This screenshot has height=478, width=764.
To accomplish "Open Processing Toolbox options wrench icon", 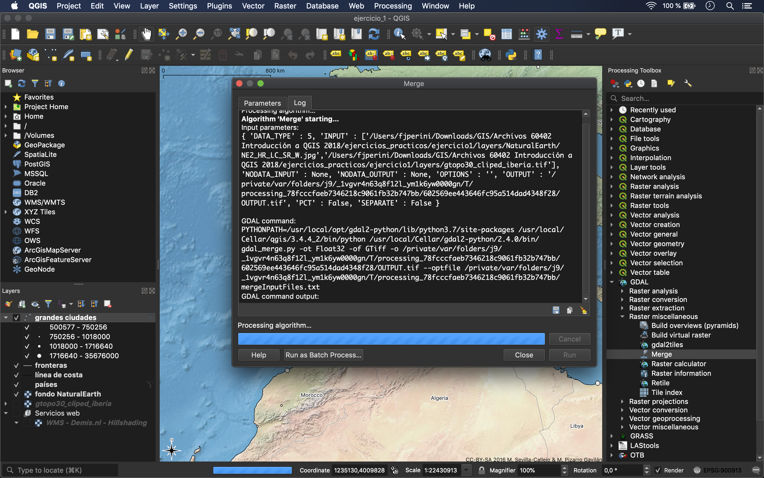I will pyautogui.click(x=688, y=83).
